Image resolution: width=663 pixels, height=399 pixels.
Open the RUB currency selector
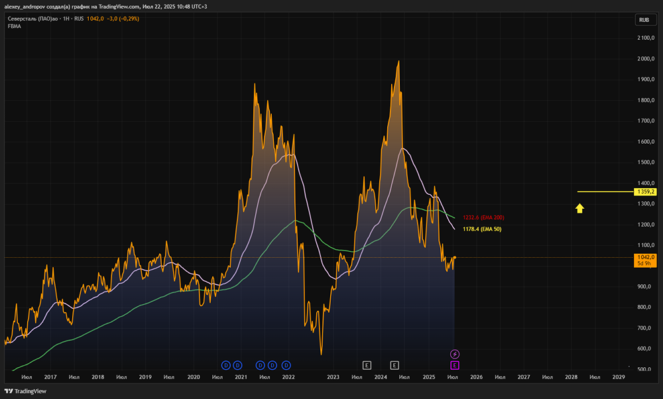click(x=644, y=20)
